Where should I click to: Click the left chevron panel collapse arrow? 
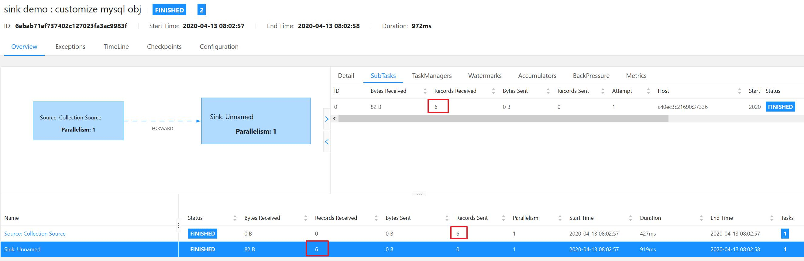327,142
